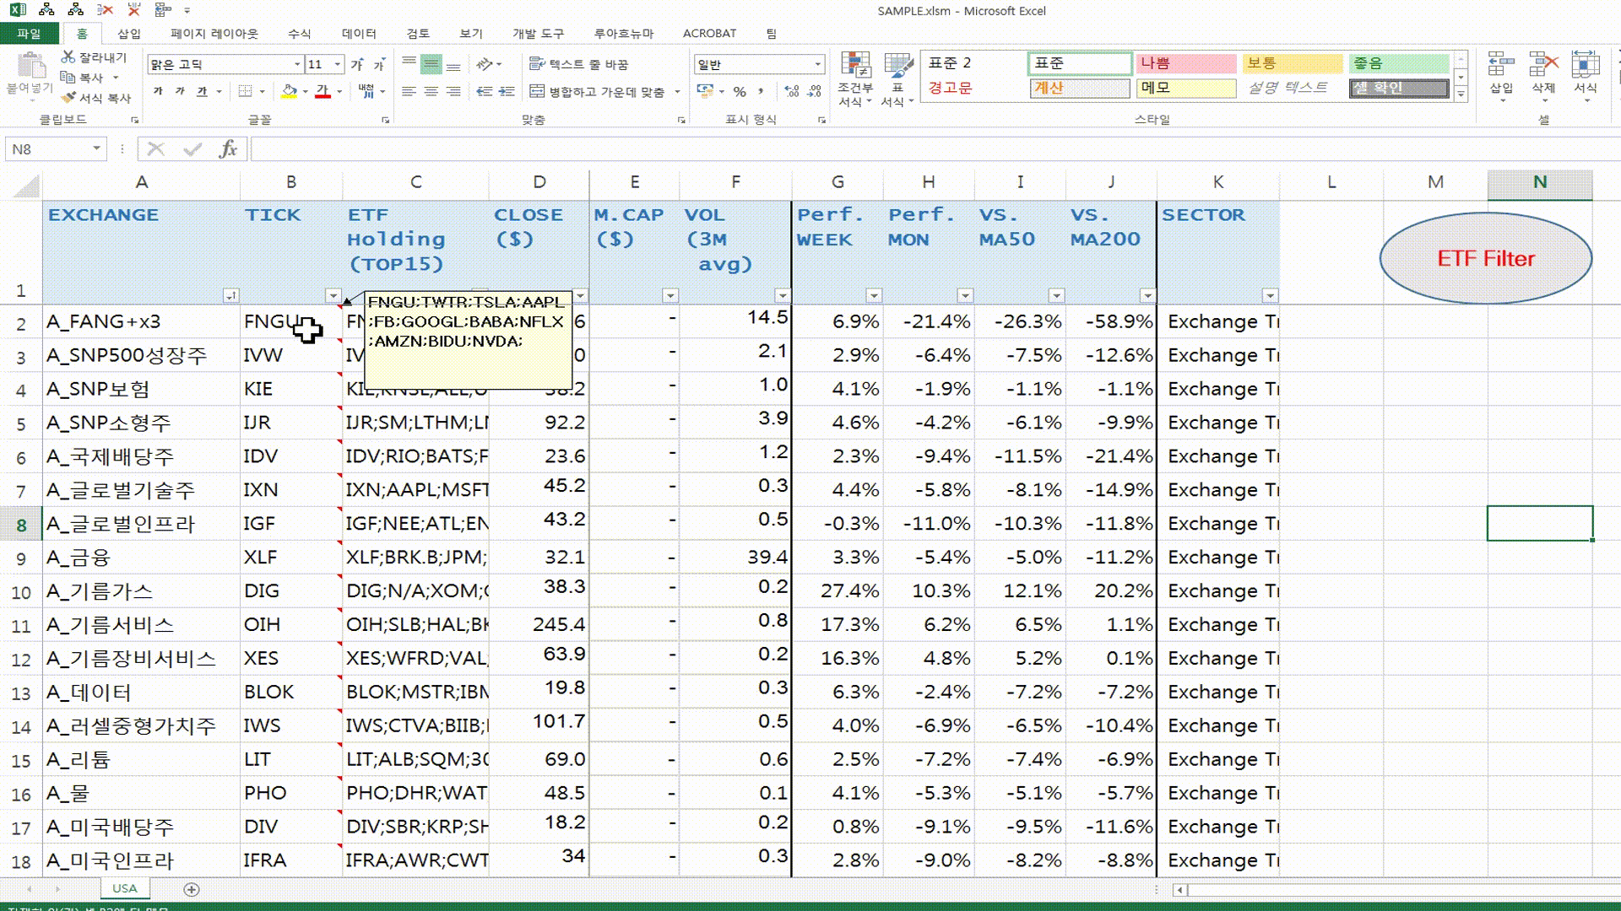Open the filter dropdown for SECTOR column
Image resolution: width=1621 pixels, height=911 pixels.
click(x=1271, y=295)
